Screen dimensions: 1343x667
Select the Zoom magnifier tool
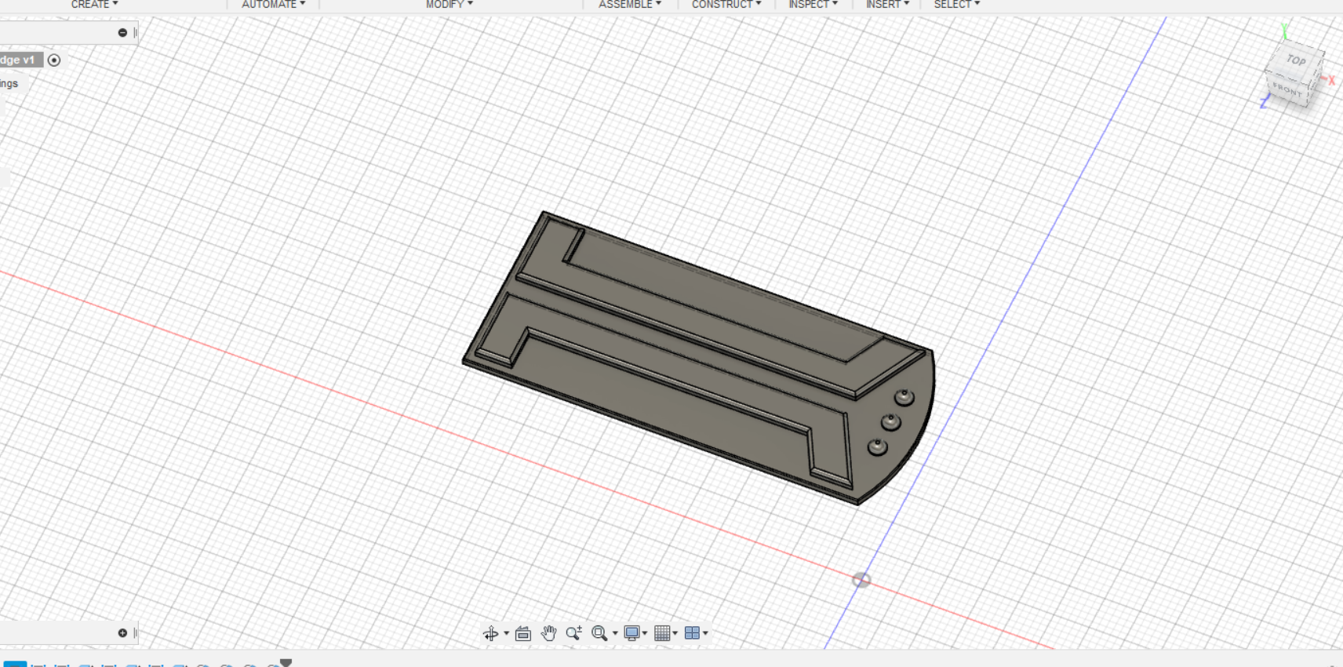pos(573,633)
